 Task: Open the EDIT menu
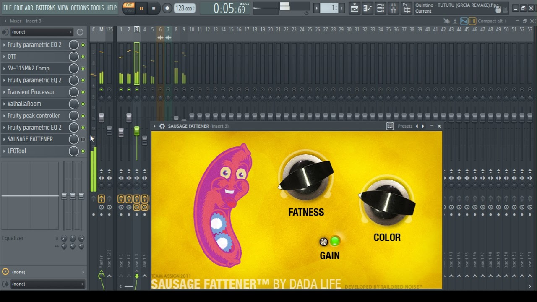[x=18, y=8]
